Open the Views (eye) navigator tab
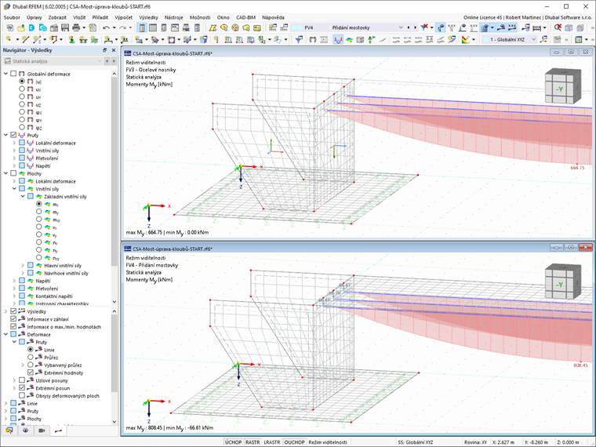The width and height of the screenshot is (596, 447). [24, 431]
